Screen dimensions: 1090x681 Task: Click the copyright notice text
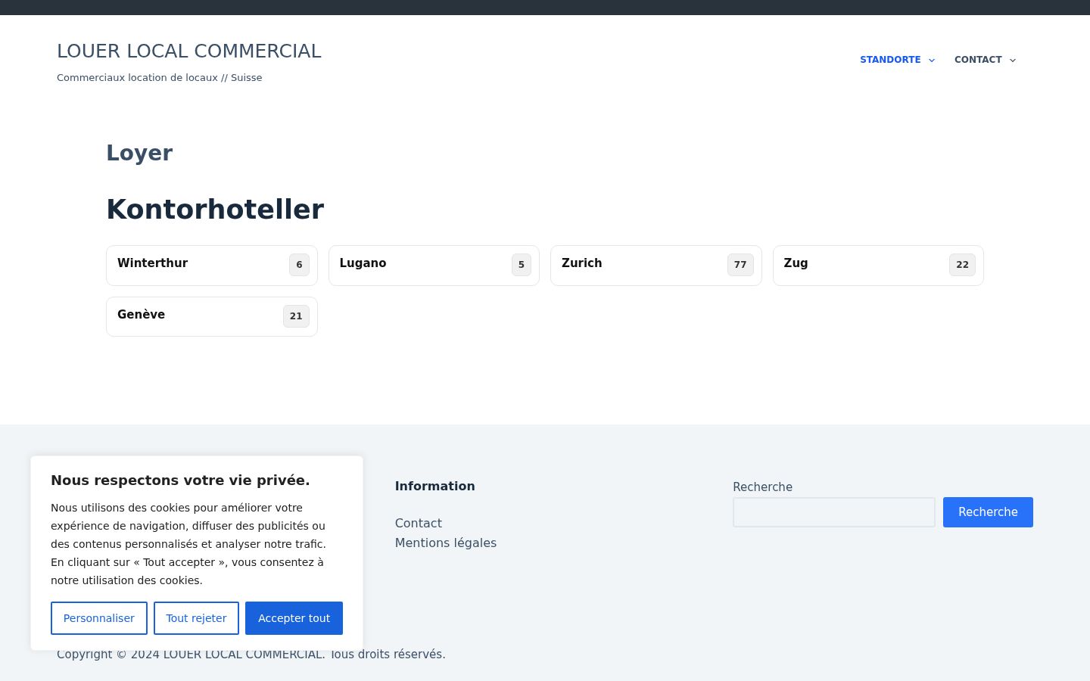pos(251,655)
